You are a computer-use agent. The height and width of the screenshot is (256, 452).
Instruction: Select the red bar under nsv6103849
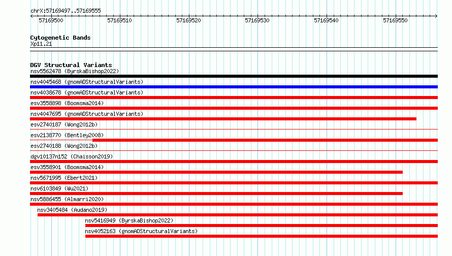pos(216,194)
